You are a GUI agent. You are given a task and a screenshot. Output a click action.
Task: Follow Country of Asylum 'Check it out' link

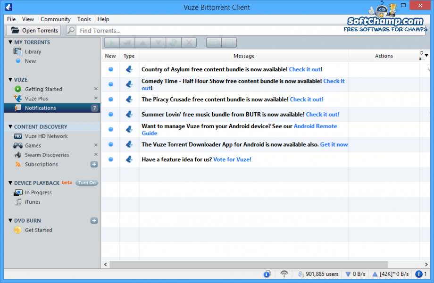[x=305, y=69]
